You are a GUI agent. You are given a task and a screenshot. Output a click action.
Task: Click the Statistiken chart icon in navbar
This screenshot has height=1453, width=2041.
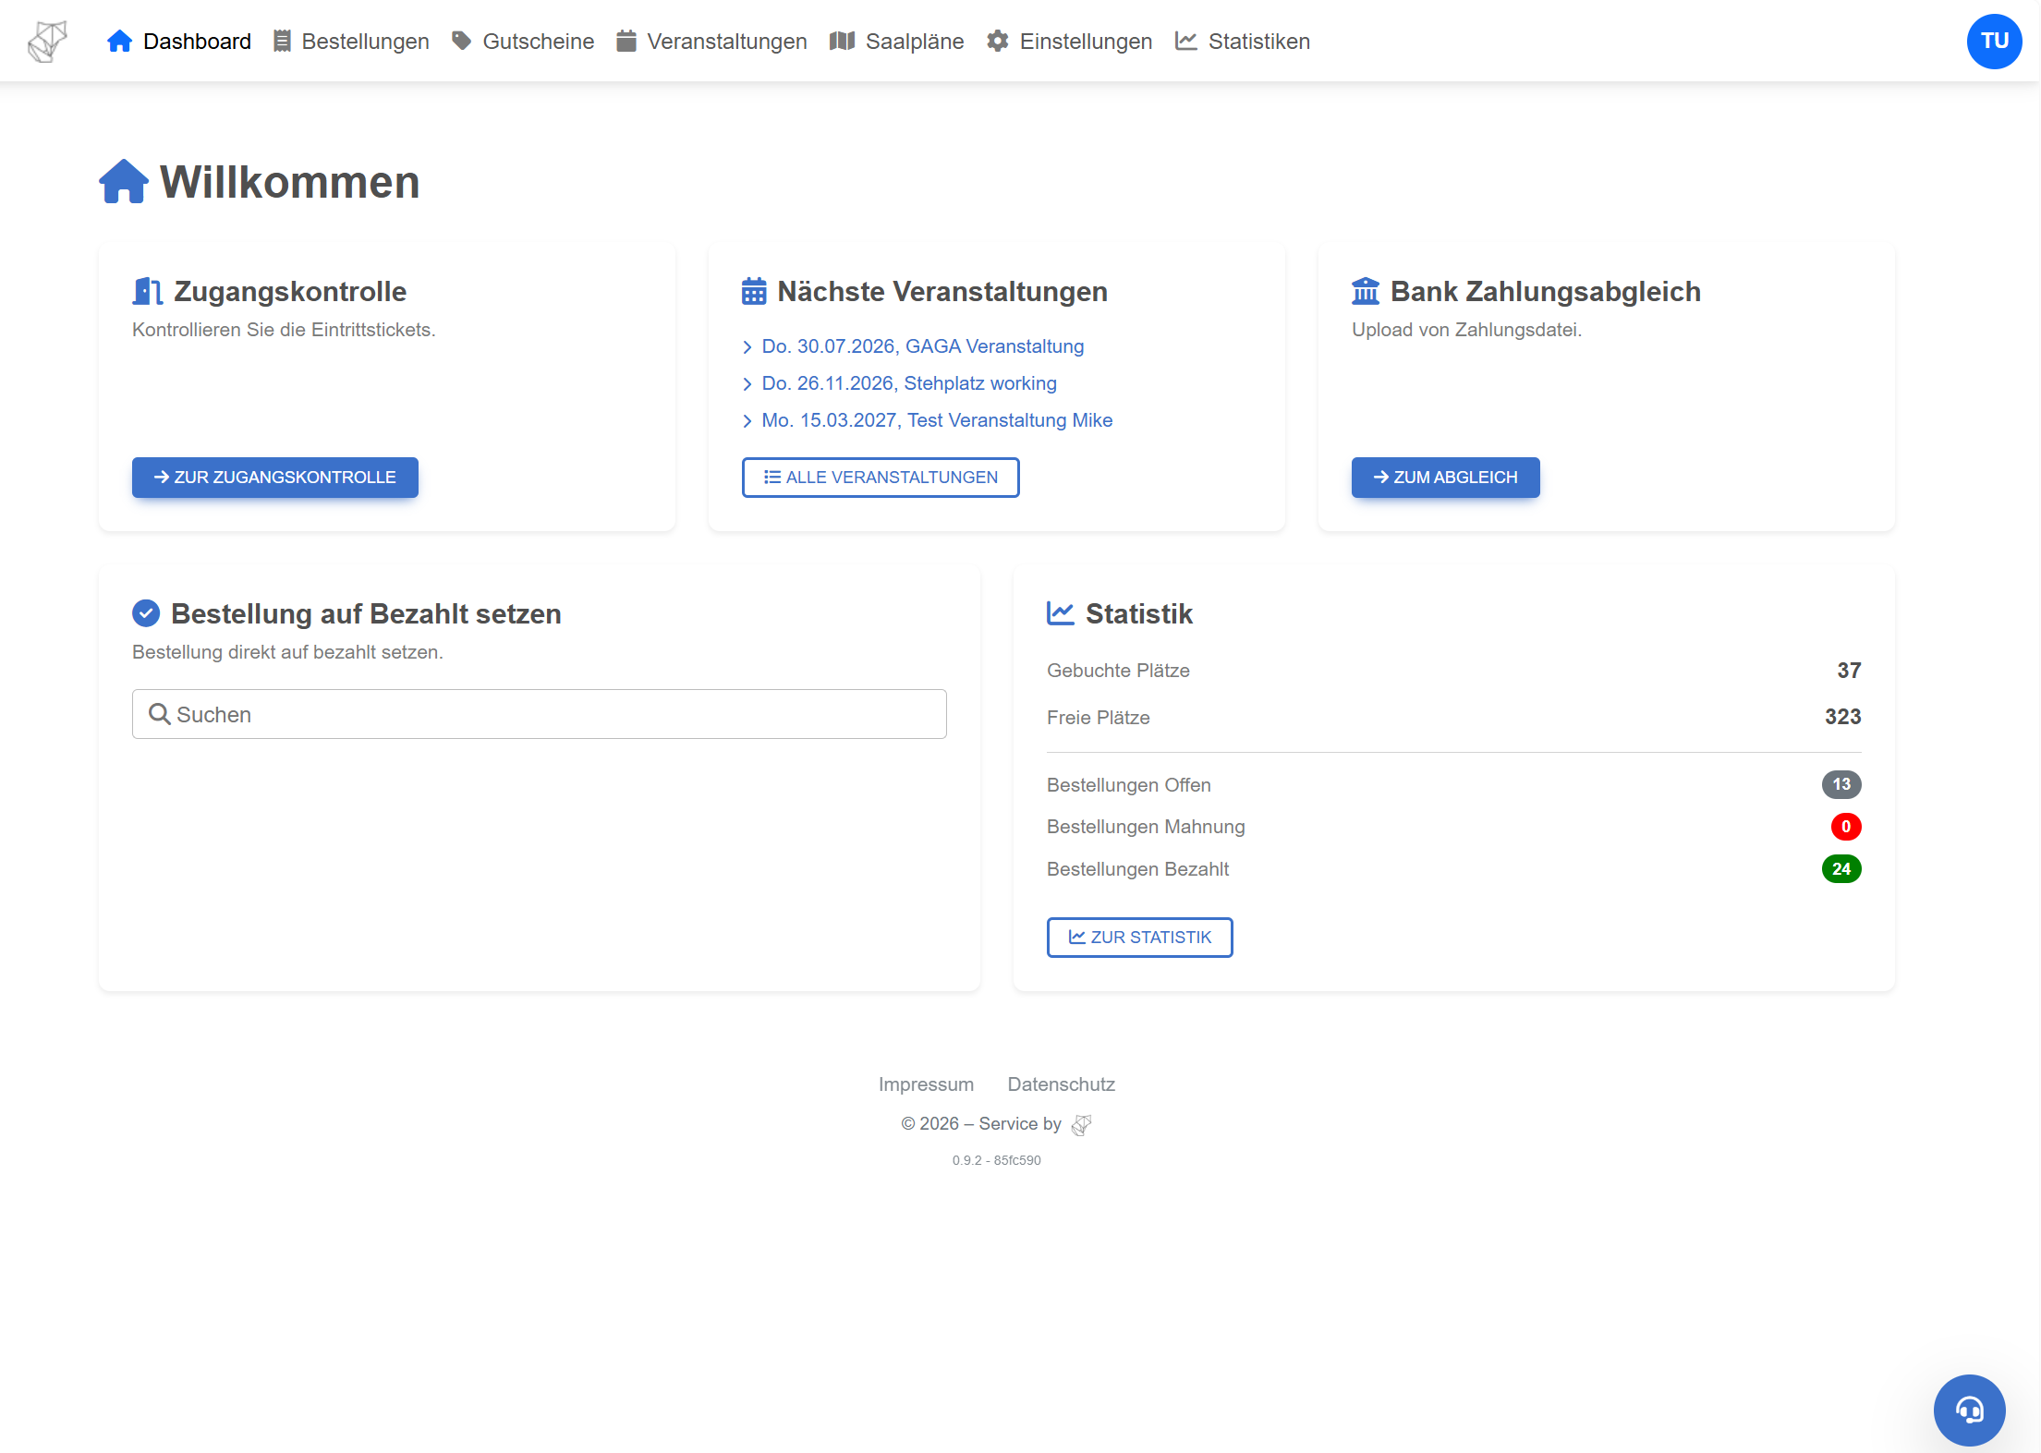pos(1186,42)
